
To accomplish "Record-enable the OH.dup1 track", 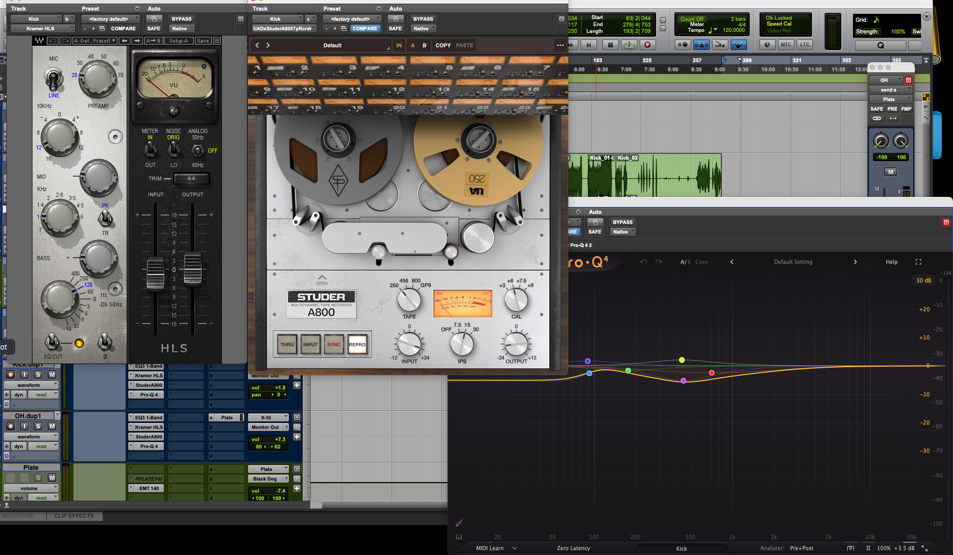I will (x=10, y=426).
